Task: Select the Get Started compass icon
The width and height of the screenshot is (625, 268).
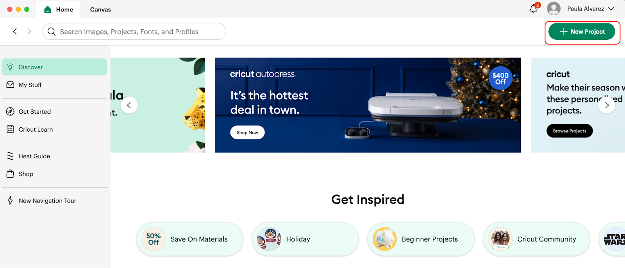Action: [11, 112]
